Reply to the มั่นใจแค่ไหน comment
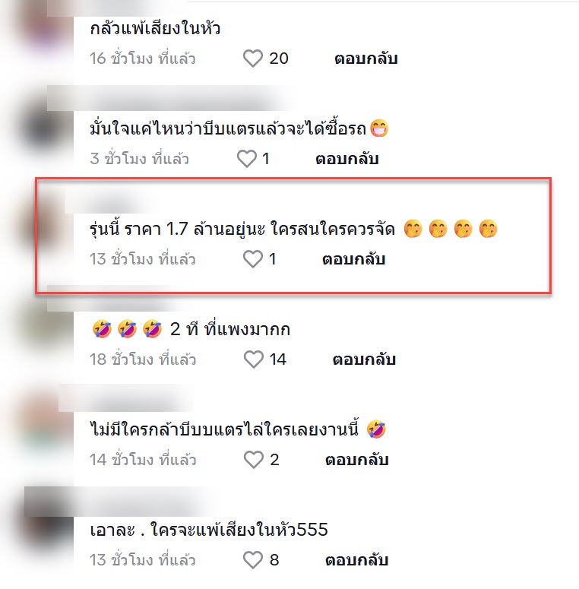This screenshot has width=579, height=589. (x=347, y=159)
